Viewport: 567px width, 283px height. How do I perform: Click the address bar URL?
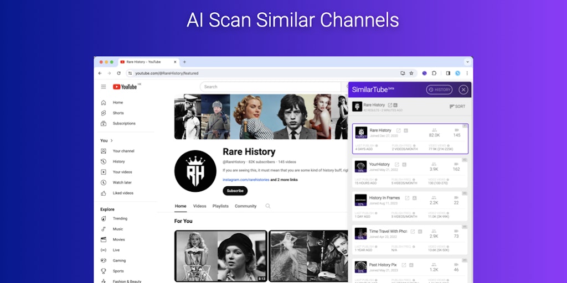coord(167,74)
